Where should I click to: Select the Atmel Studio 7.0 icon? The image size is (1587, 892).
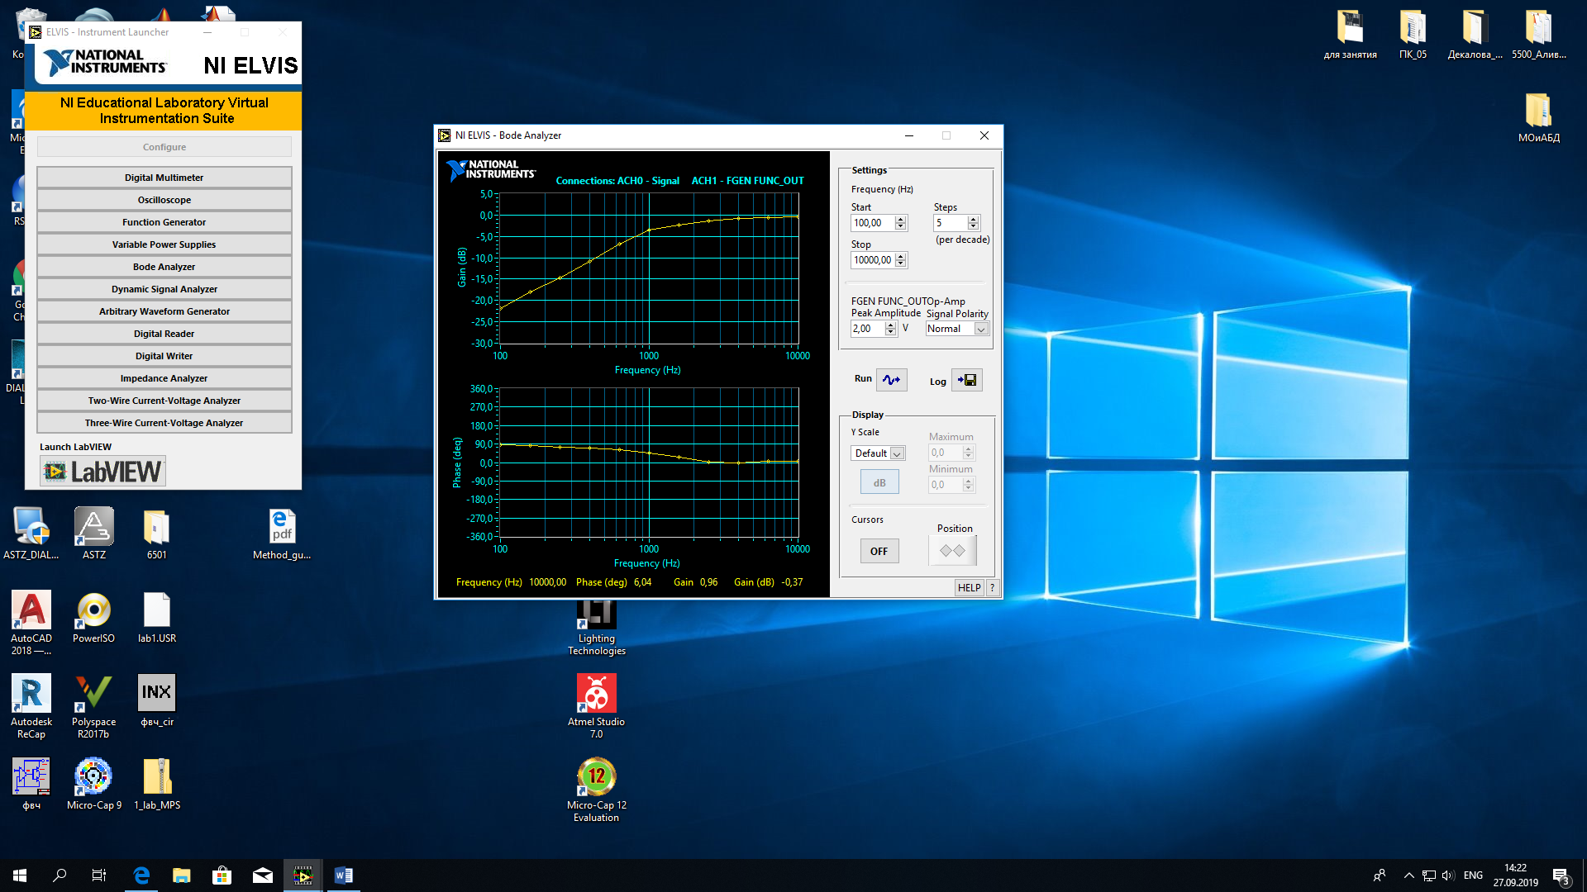596,707
